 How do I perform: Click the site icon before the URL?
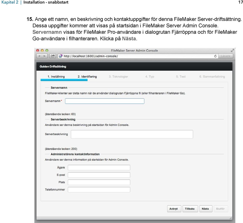(x=60, y=56)
